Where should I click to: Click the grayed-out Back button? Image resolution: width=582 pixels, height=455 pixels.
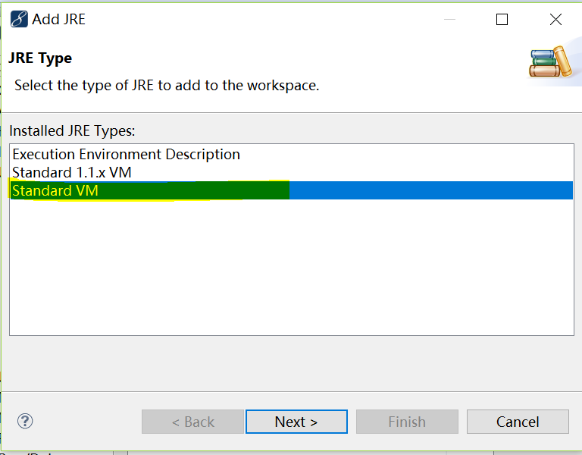pos(192,422)
